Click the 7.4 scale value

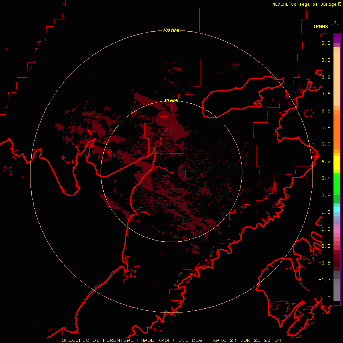pos(326,94)
